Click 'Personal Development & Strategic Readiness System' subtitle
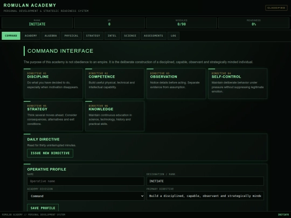This screenshot has width=291, height=218. tap(46, 11)
